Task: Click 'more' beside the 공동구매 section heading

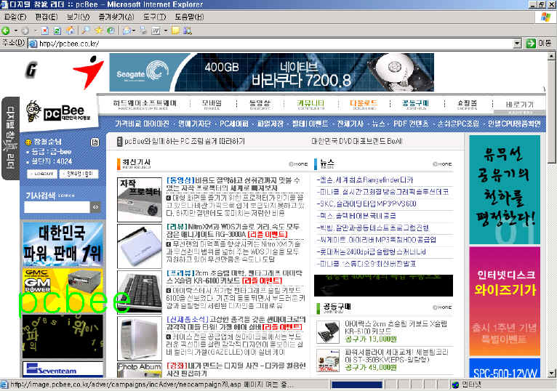Action: tap(442, 307)
